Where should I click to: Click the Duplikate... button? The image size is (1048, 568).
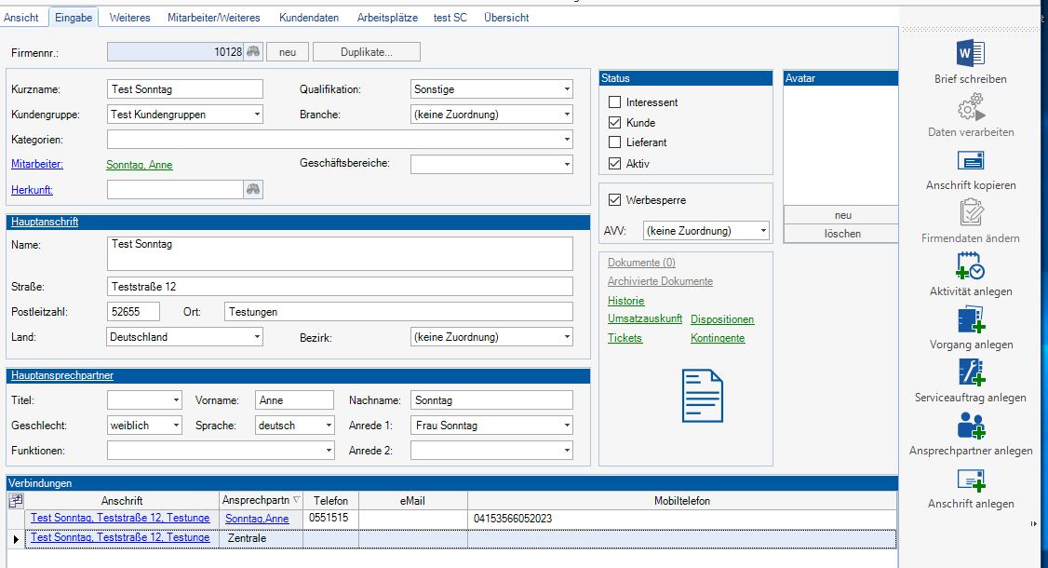366,52
